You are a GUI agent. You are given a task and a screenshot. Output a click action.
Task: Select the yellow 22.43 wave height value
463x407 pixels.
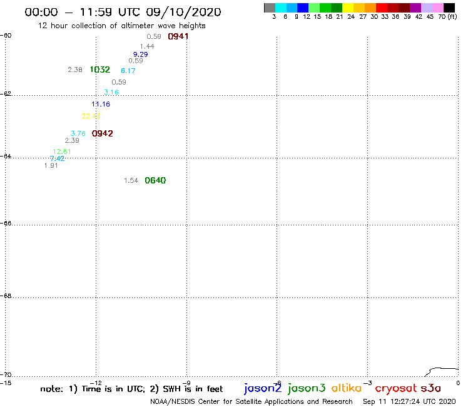[x=91, y=116]
